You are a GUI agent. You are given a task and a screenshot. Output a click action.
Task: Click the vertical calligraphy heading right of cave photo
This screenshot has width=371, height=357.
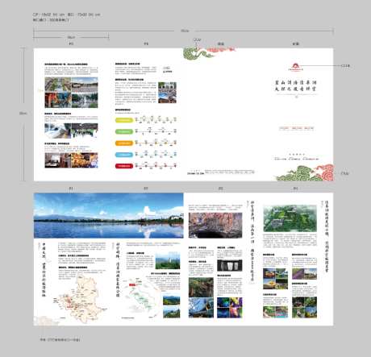point(252,241)
